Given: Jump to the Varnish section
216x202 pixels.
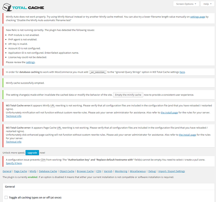Looking at the screenshot, I should click(108, 171).
